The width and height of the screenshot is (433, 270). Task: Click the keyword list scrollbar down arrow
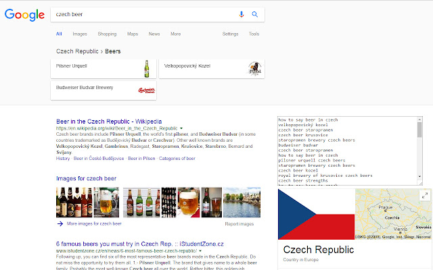pos(419,176)
